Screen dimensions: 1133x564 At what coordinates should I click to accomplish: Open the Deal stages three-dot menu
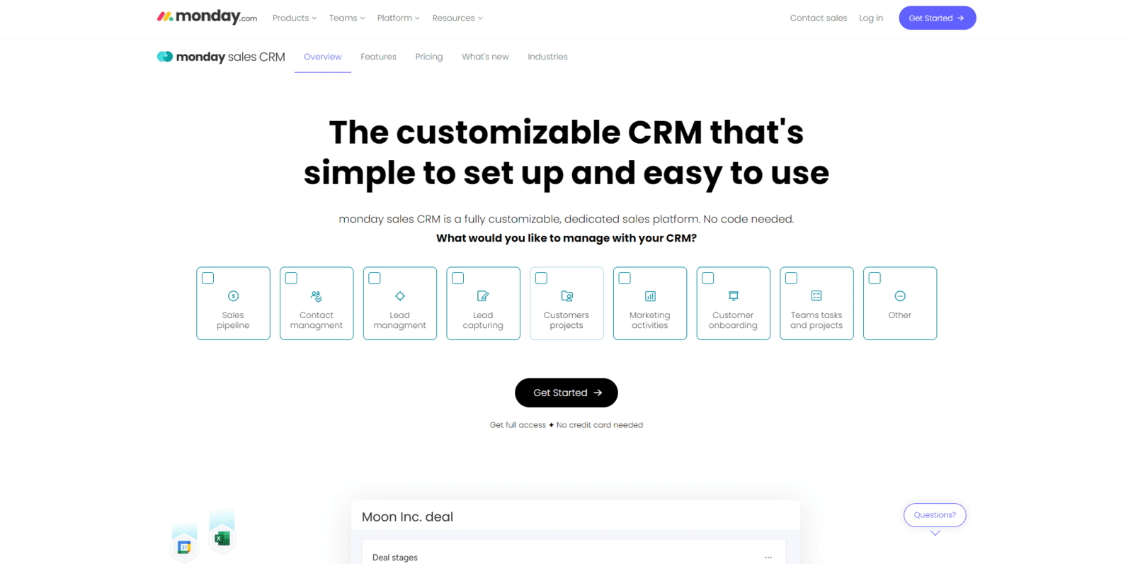pyautogui.click(x=768, y=558)
